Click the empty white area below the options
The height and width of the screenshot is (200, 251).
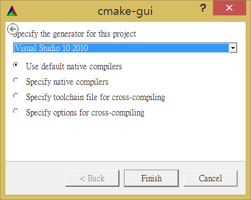(125, 139)
